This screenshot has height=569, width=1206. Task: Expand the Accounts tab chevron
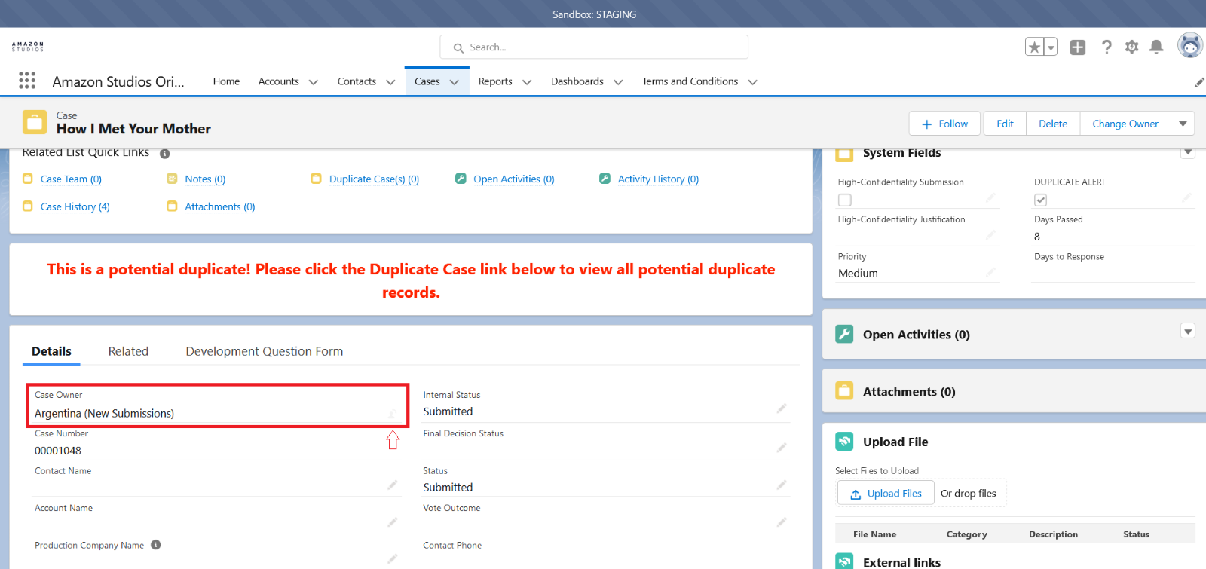click(314, 82)
